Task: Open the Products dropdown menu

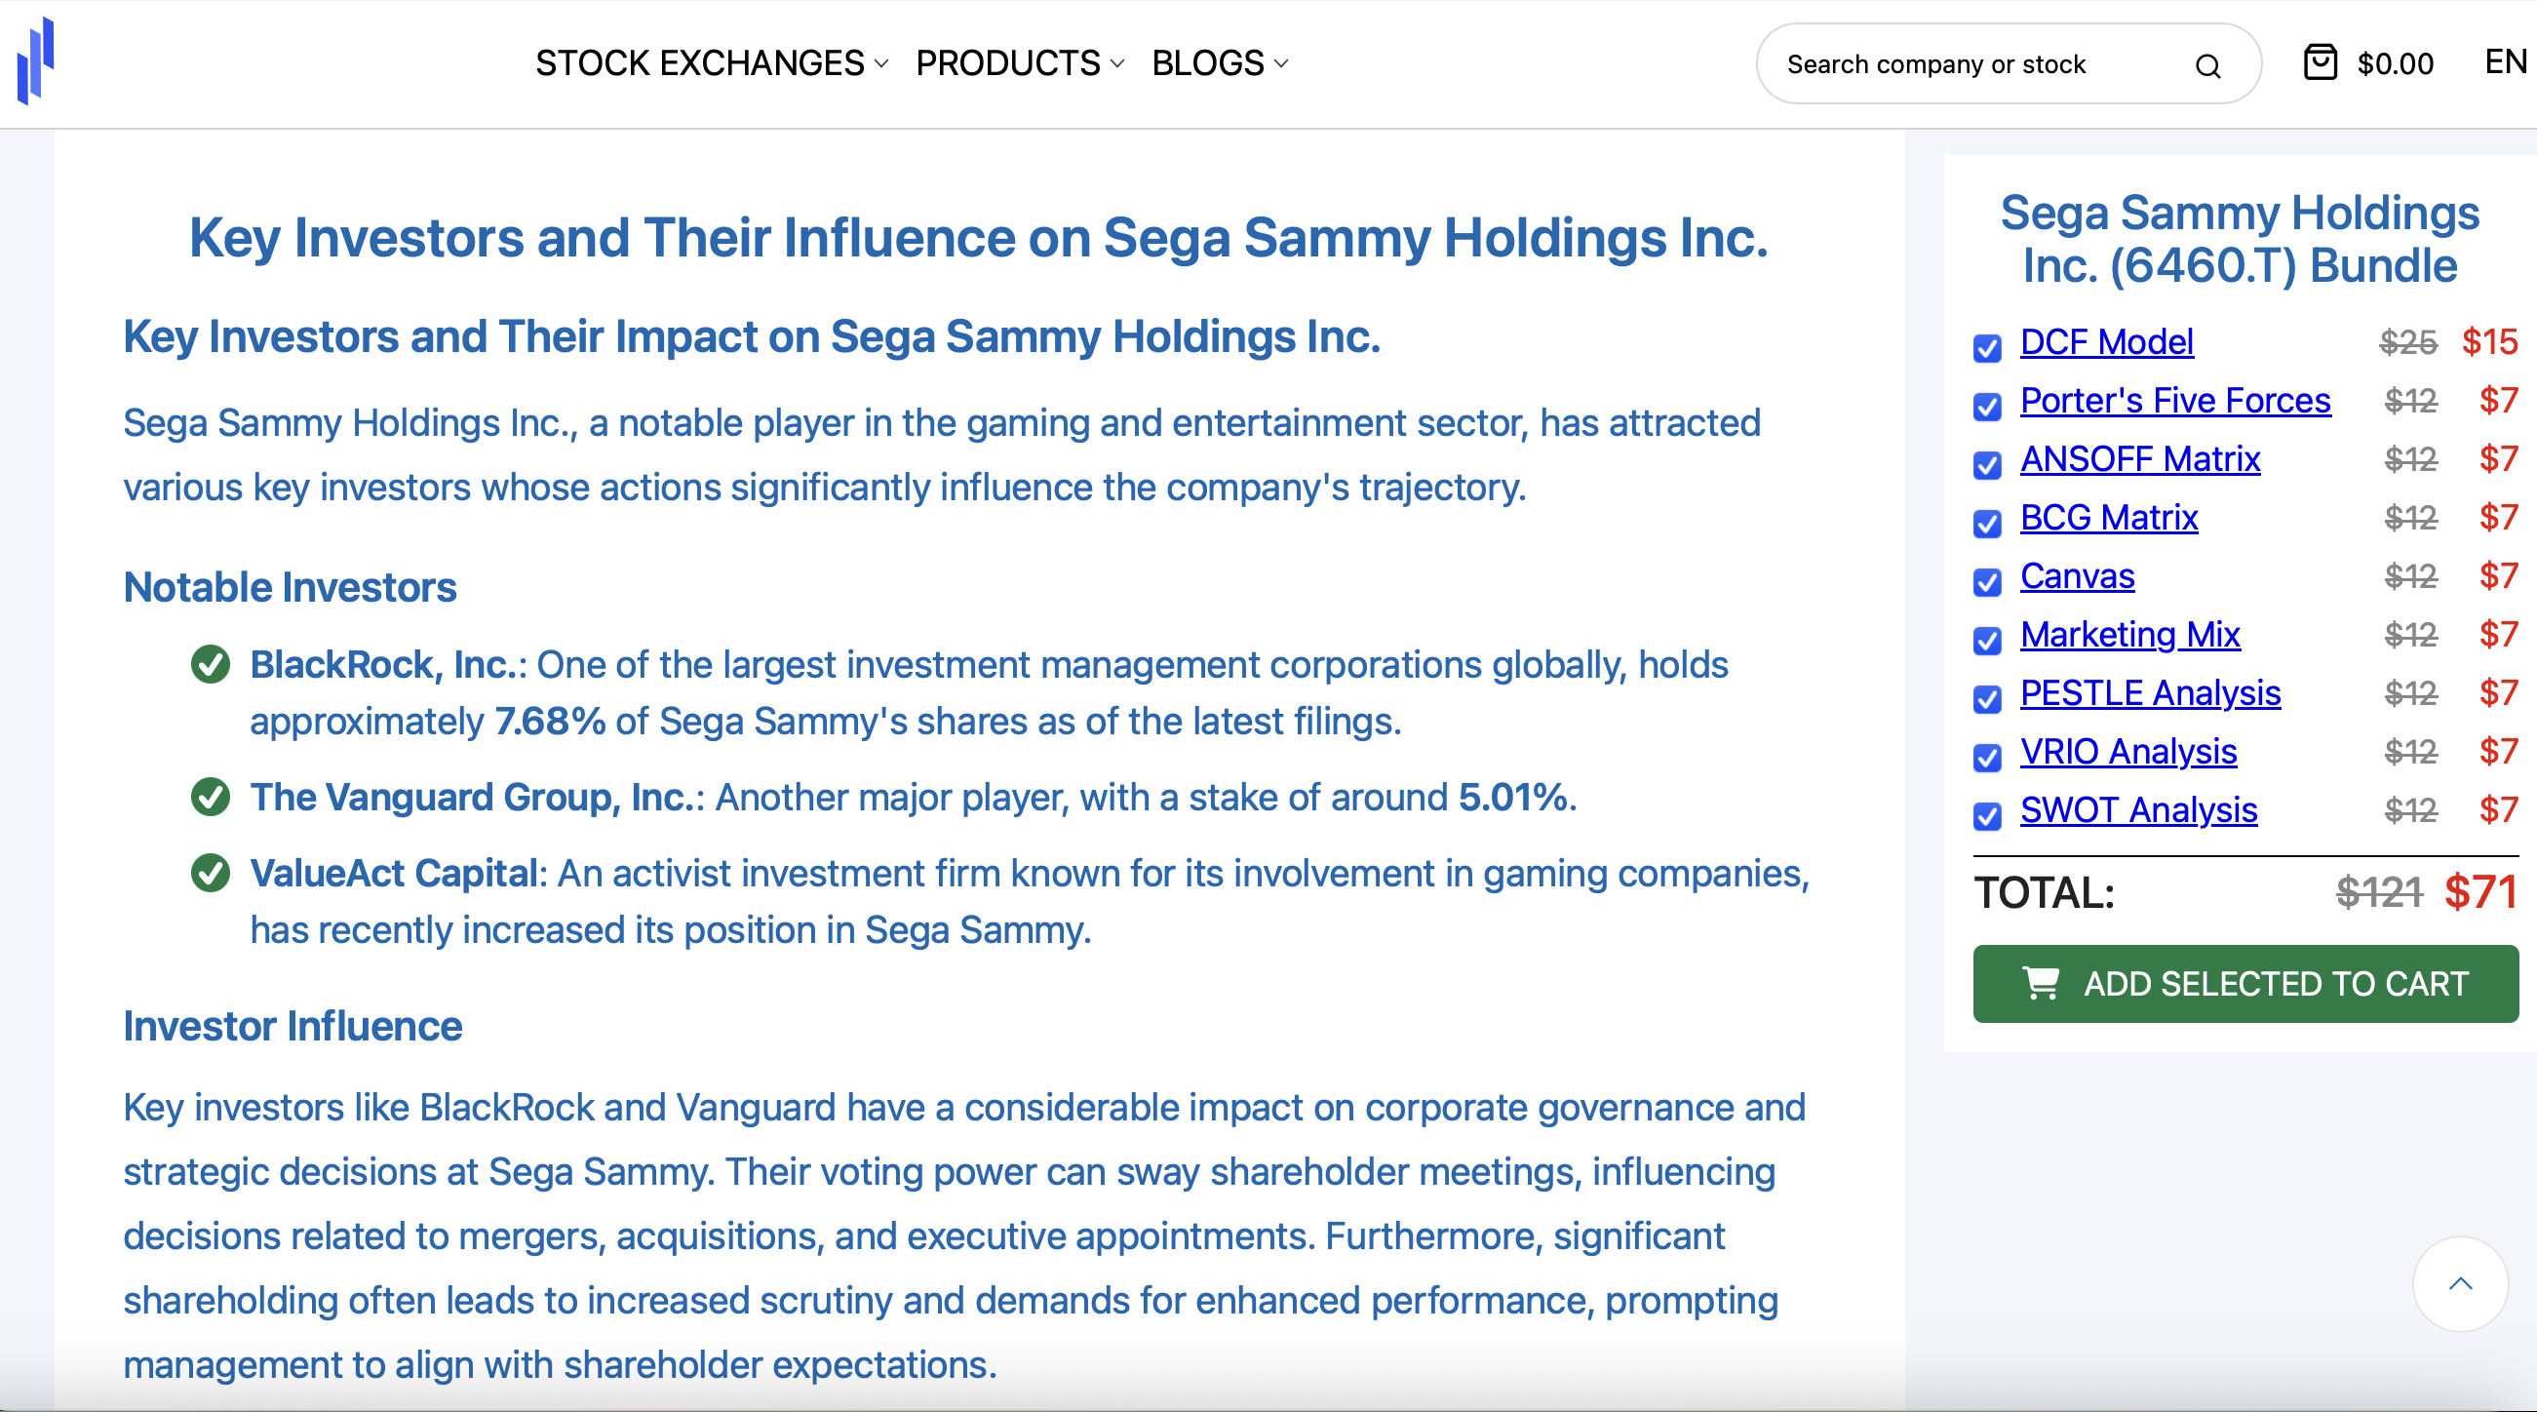Action: (x=1019, y=64)
